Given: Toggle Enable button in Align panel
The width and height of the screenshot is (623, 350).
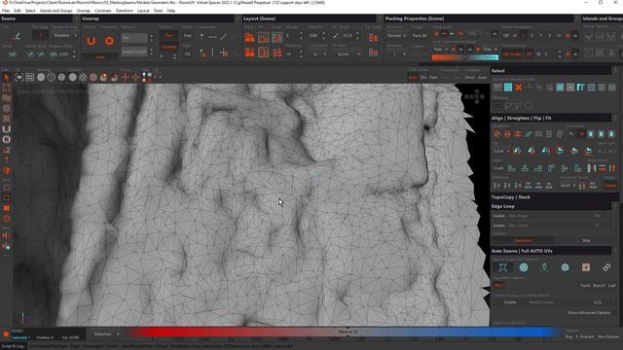Looking at the screenshot, I should [610, 185].
